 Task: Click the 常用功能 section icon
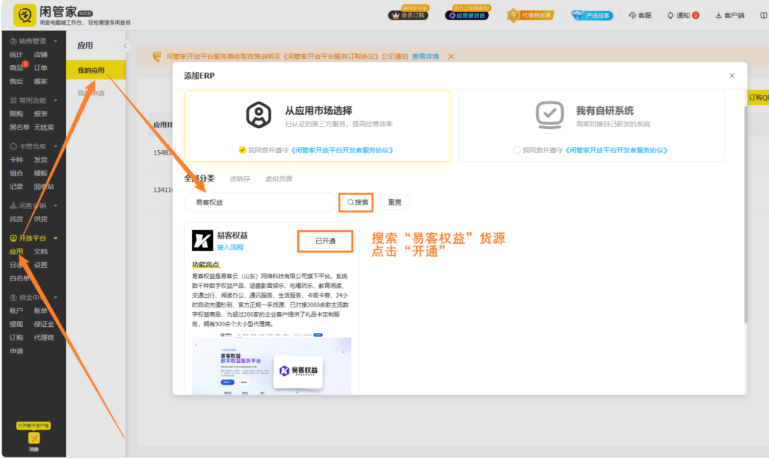[x=14, y=100]
